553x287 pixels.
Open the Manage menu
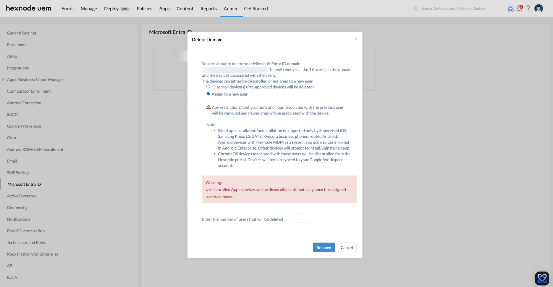pyautogui.click(x=89, y=9)
